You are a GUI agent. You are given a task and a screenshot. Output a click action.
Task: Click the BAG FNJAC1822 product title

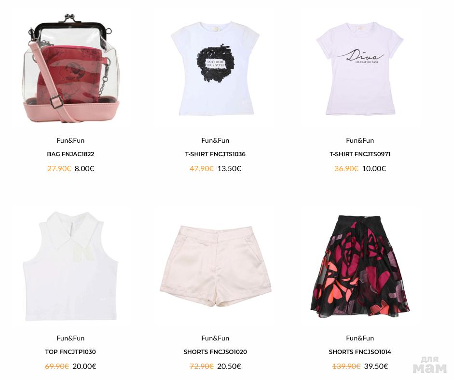pos(70,154)
